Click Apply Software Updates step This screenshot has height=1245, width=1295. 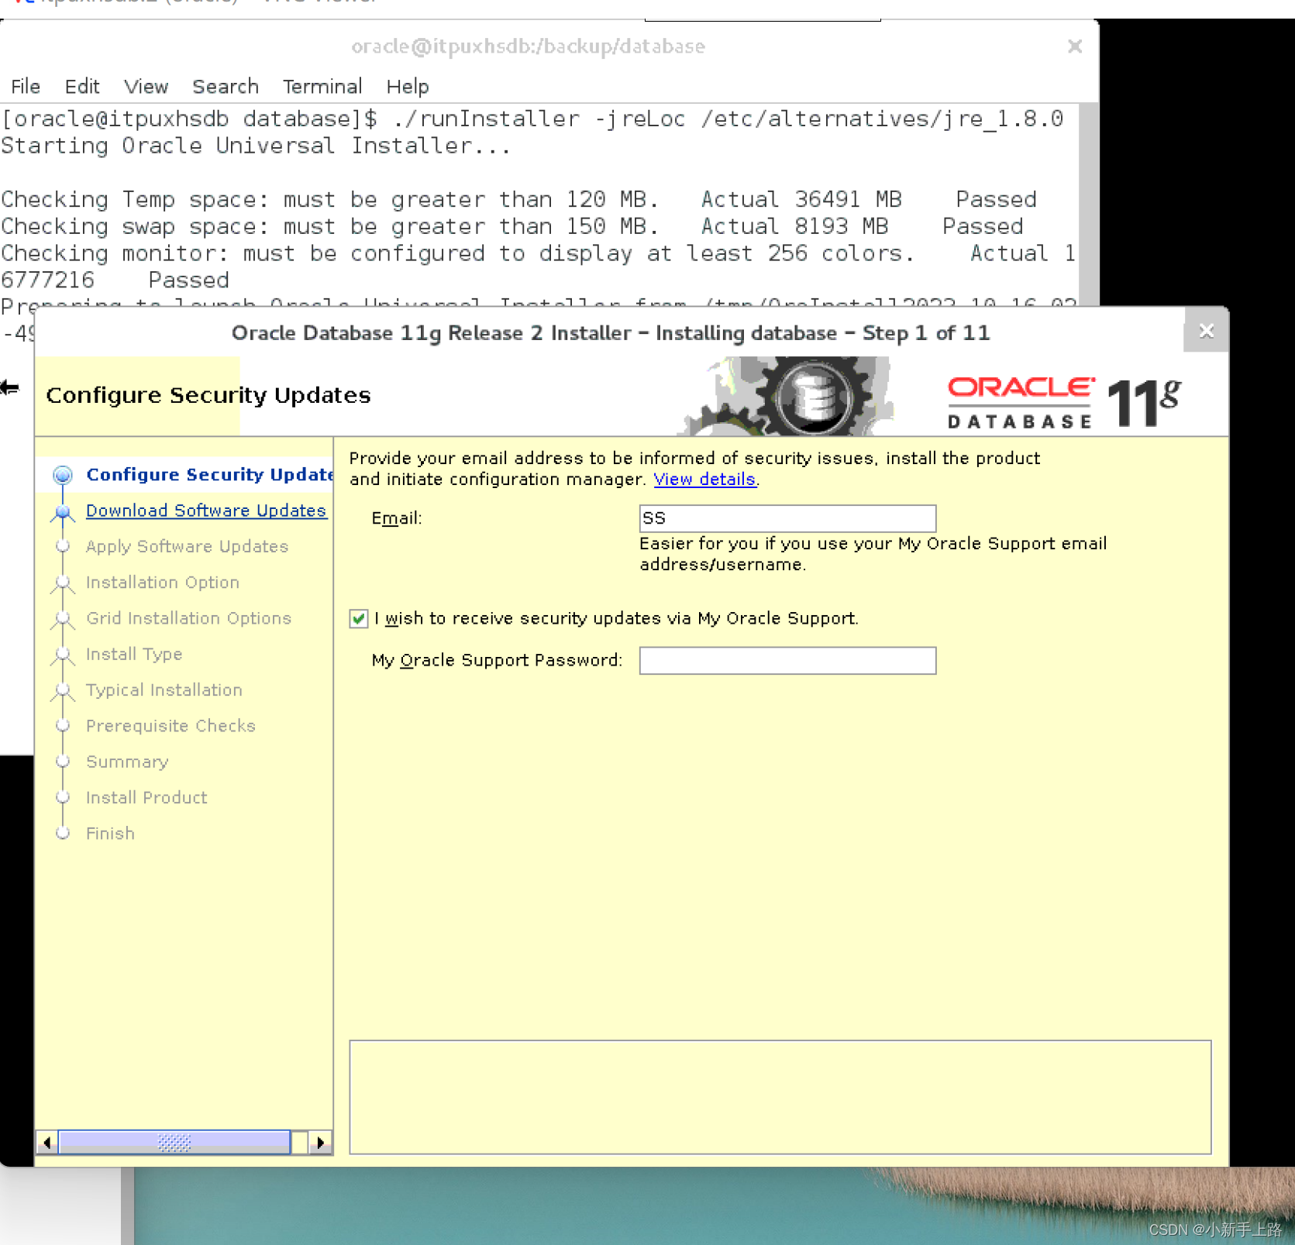click(x=187, y=546)
